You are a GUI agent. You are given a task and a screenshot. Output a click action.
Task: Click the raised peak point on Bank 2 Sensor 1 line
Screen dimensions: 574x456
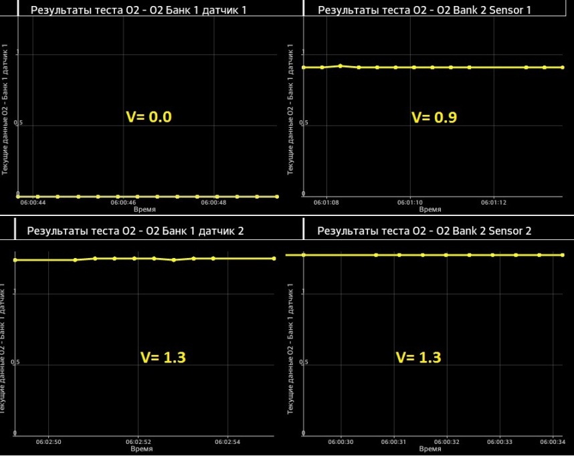click(341, 66)
